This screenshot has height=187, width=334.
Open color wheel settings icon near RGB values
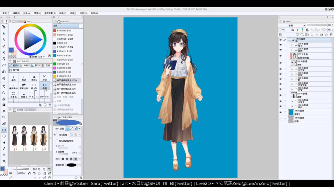pos(50,56)
